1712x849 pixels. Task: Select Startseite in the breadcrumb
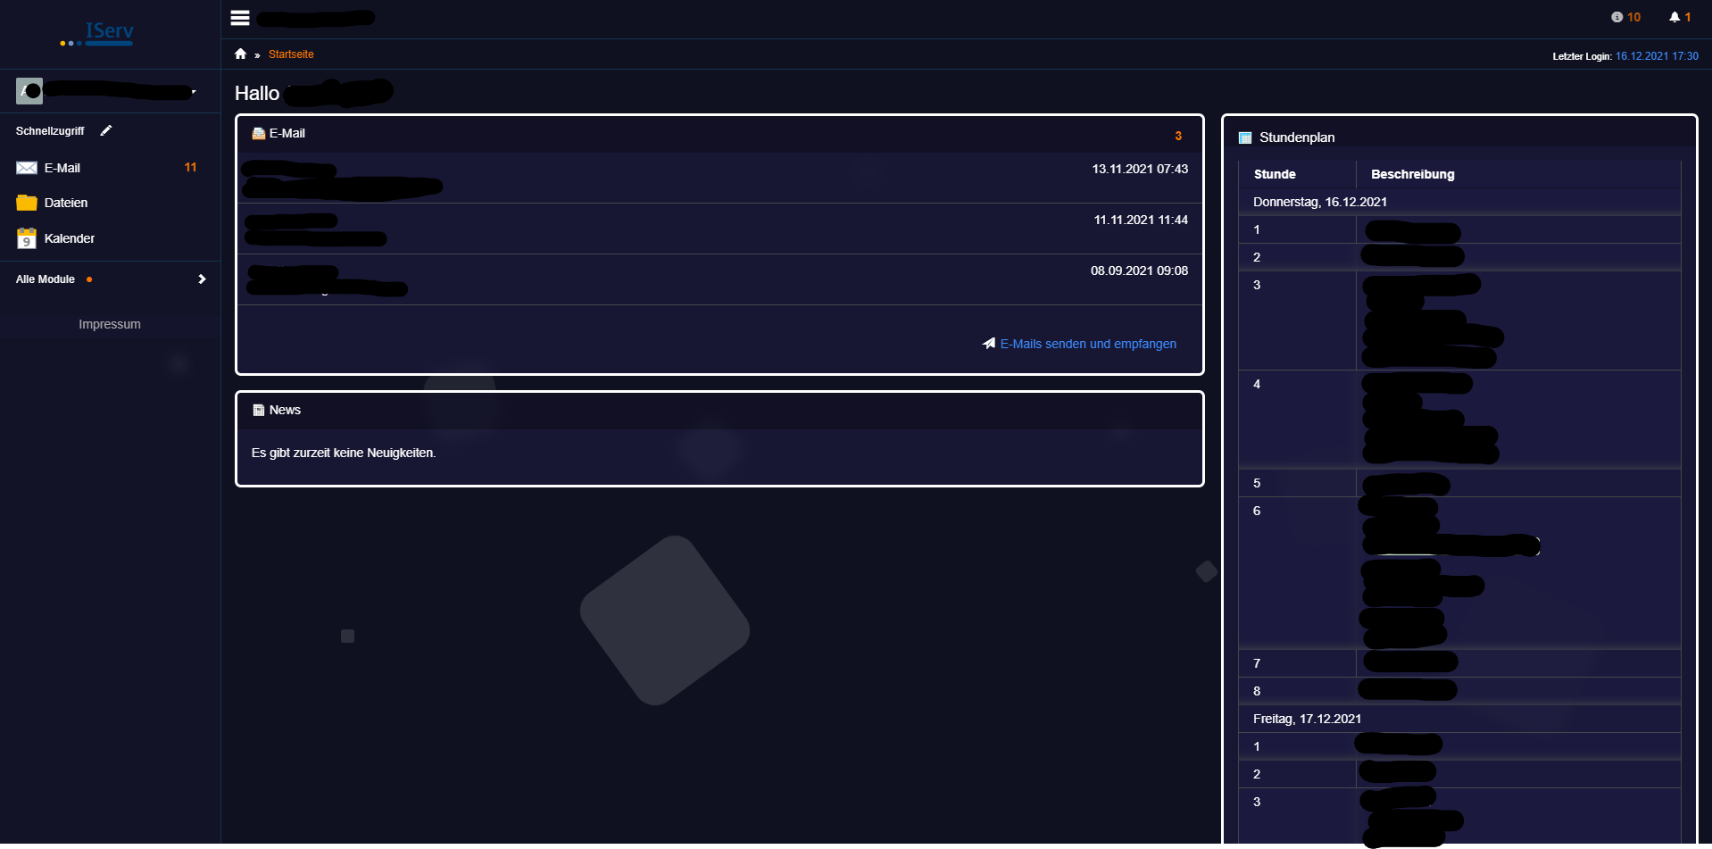click(x=291, y=54)
